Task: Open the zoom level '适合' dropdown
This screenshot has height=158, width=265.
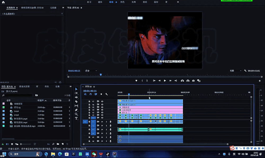Action: (91, 71)
